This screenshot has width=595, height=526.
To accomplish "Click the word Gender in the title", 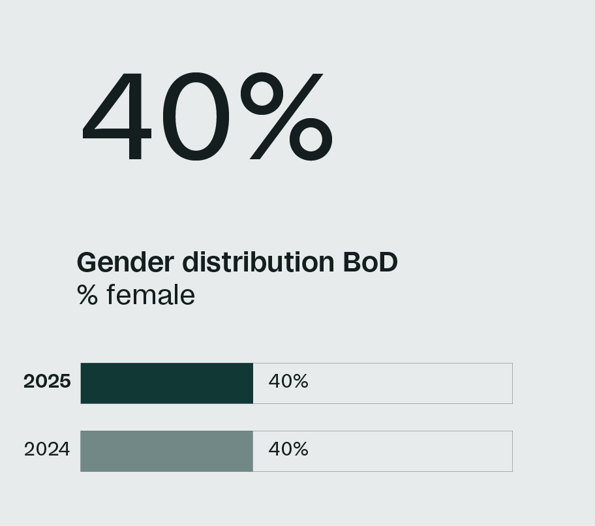I will pyautogui.click(x=125, y=263).
